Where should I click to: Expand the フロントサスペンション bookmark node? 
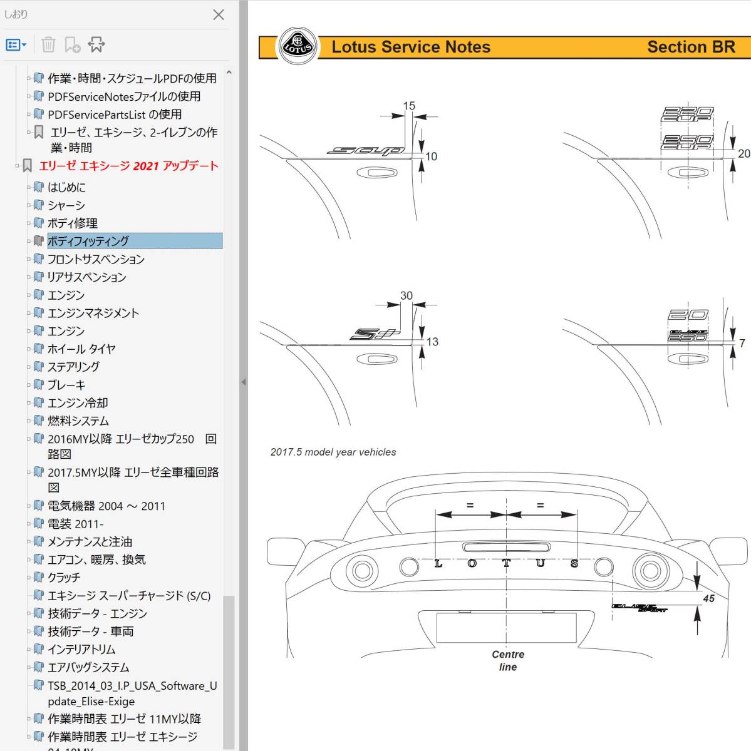tap(29, 259)
